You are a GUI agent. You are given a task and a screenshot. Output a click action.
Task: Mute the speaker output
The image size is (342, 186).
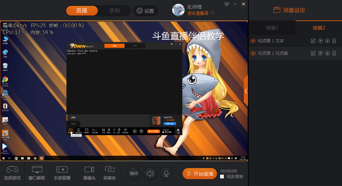(x=150, y=174)
